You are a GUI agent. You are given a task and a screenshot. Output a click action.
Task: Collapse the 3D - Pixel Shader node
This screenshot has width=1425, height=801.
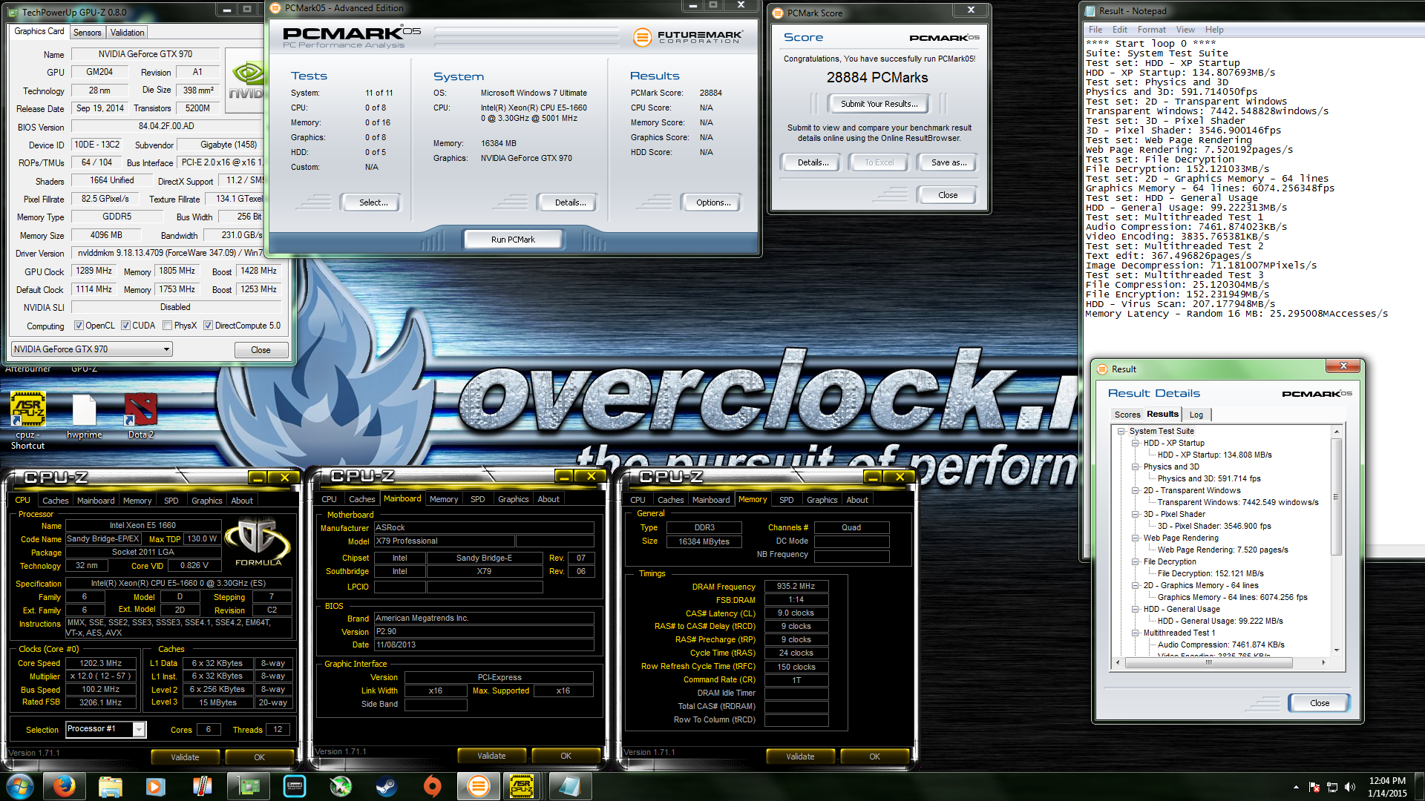click(x=1135, y=514)
